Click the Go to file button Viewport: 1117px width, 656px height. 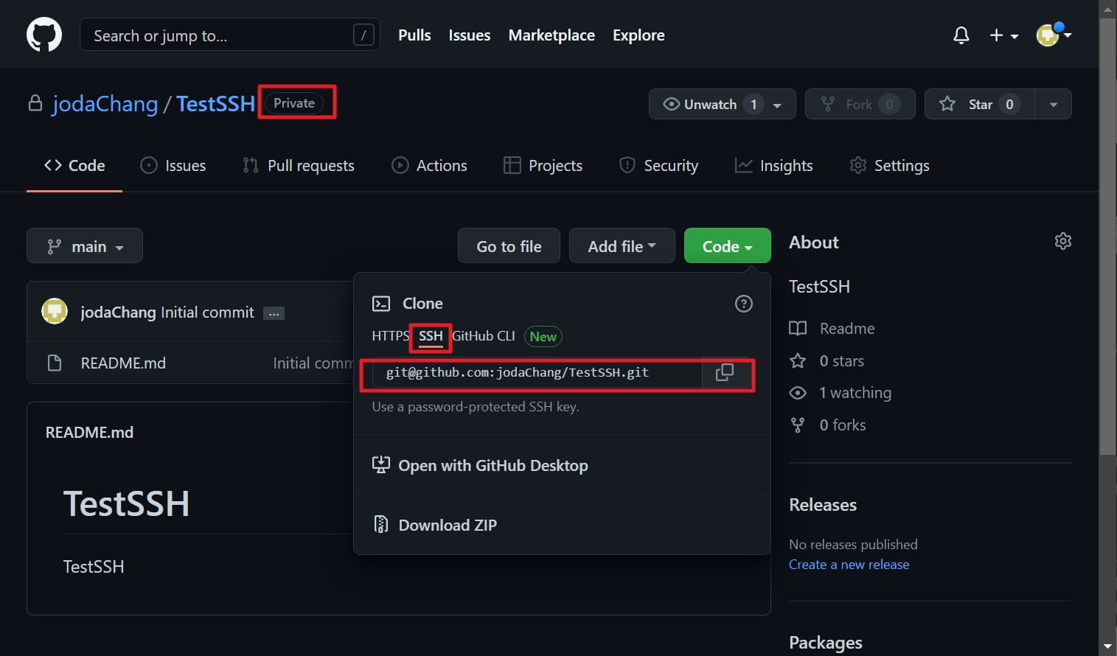point(509,246)
